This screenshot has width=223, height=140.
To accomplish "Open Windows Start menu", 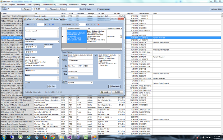I will (4, 137).
